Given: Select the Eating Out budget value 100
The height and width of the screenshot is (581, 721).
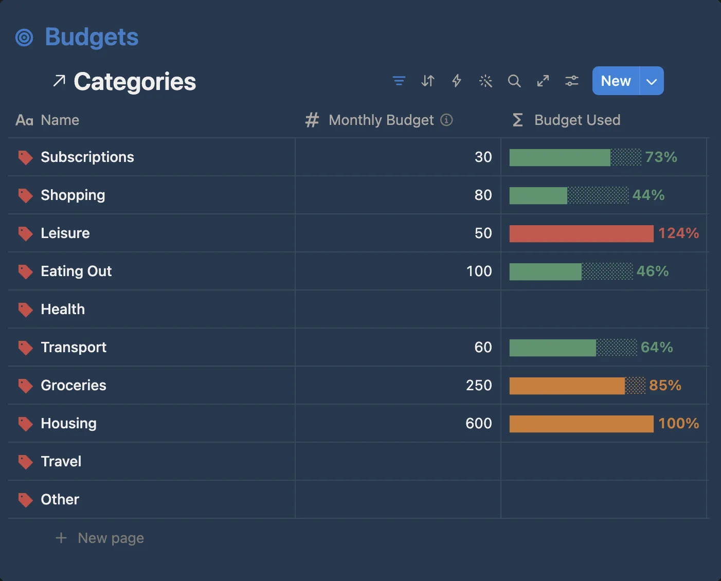Looking at the screenshot, I should tap(479, 271).
